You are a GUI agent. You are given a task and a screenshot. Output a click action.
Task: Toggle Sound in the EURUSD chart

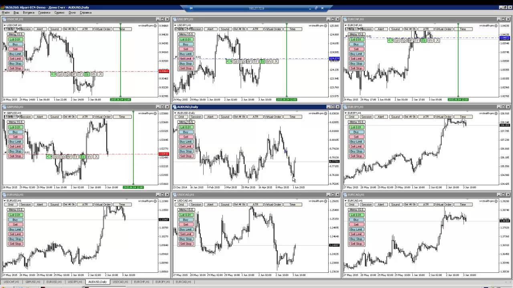click(55, 204)
